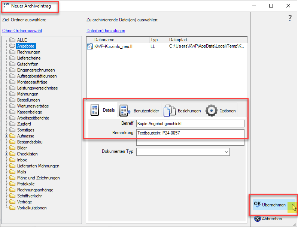
Task: Click the app icon in title bar
Action: tap(6, 6)
